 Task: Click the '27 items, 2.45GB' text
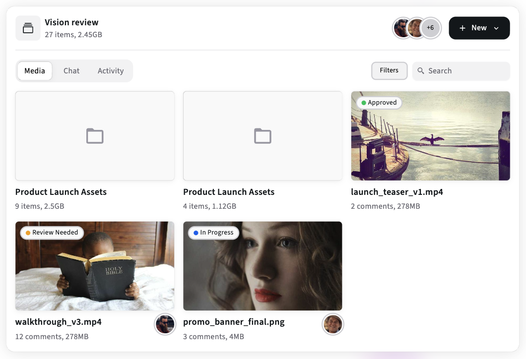pos(73,35)
